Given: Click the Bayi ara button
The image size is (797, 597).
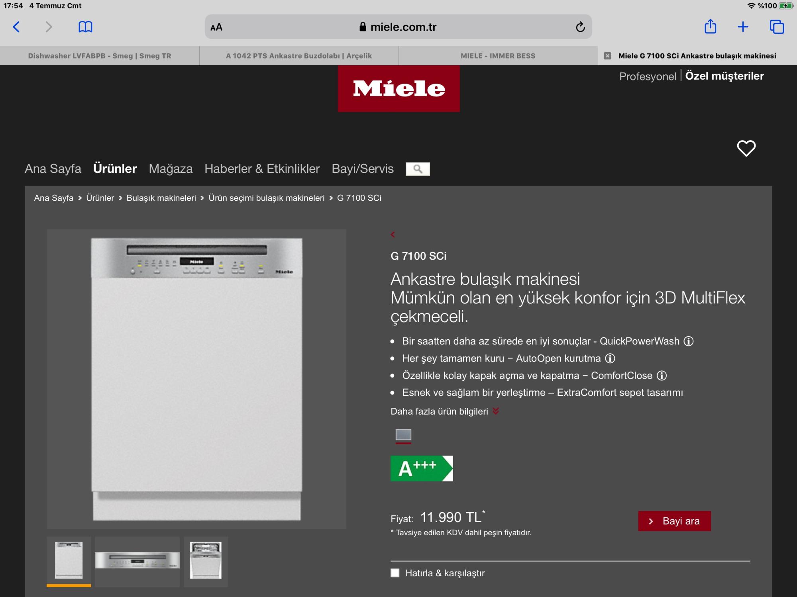Looking at the screenshot, I should tap(674, 521).
